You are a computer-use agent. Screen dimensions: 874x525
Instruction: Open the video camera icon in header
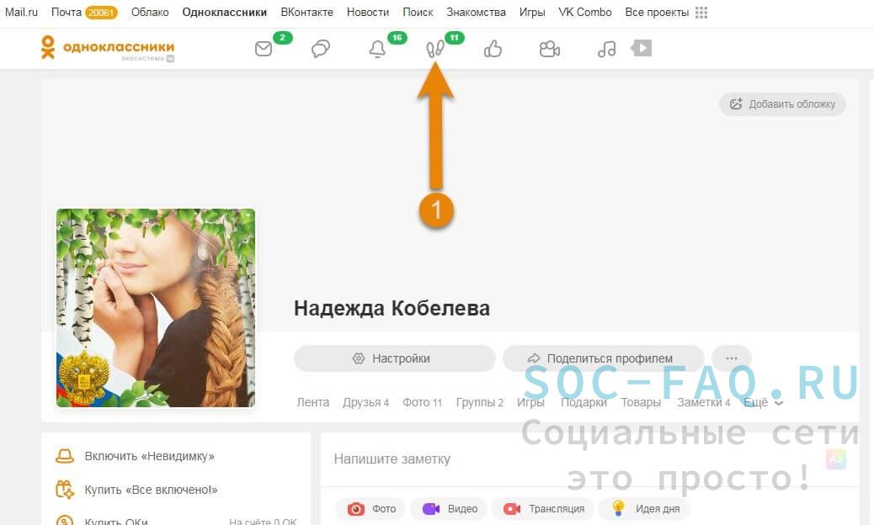(550, 50)
